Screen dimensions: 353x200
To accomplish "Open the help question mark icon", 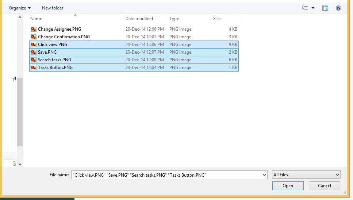I will [338, 8].
